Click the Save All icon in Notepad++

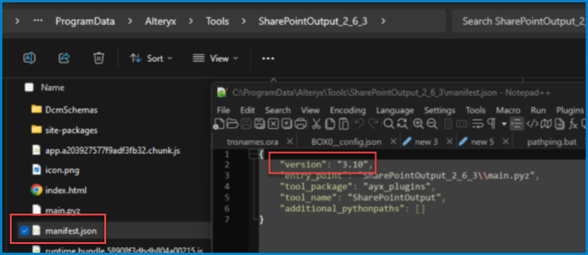pos(259,124)
